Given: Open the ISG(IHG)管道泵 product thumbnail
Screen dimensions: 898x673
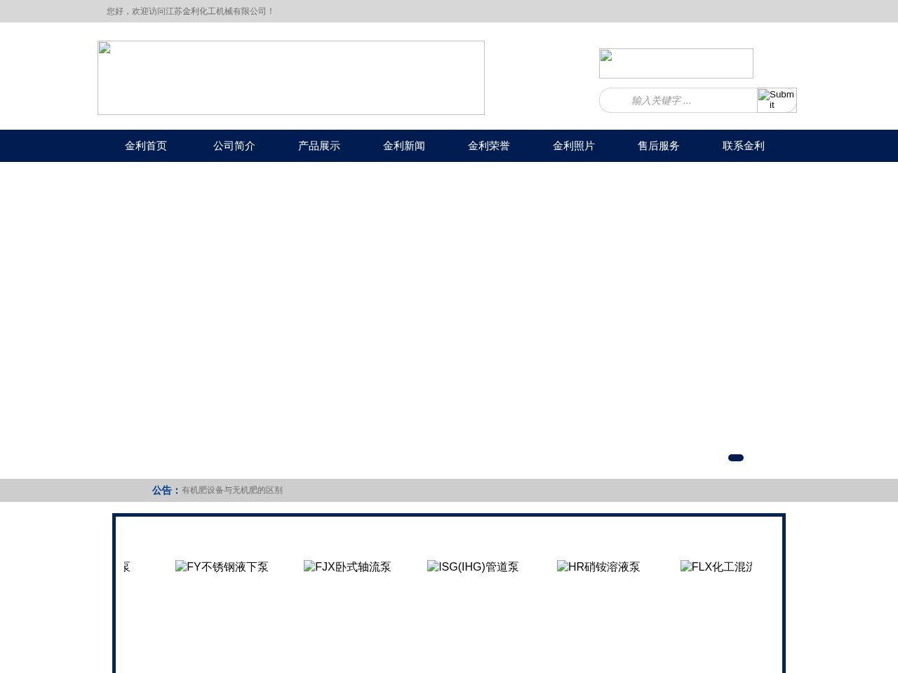Looking at the screenshot, I should [473, 567].
